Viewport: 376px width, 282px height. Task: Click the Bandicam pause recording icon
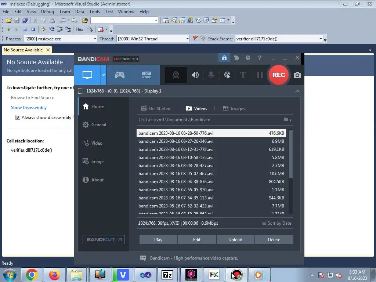260,75
